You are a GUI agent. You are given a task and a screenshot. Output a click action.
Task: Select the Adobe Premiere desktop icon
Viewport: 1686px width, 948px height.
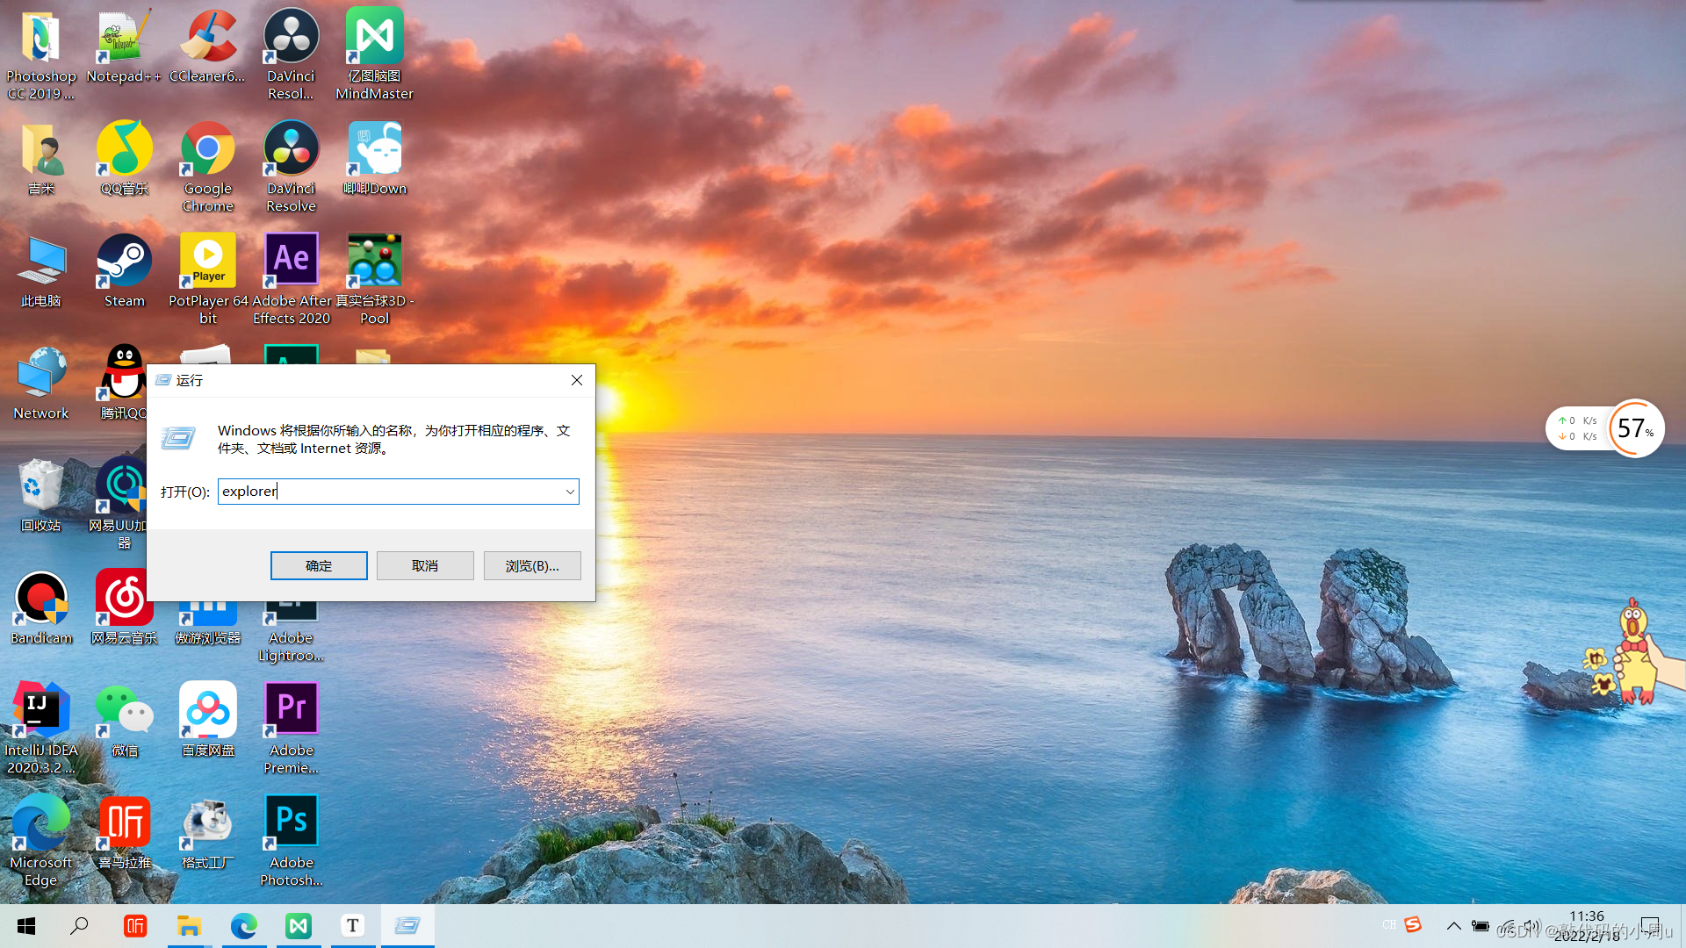point(291,711)
